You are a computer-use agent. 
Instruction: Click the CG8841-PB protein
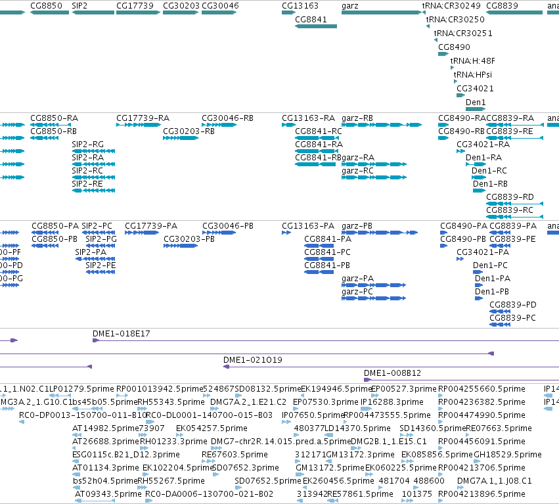pos(319,272)
